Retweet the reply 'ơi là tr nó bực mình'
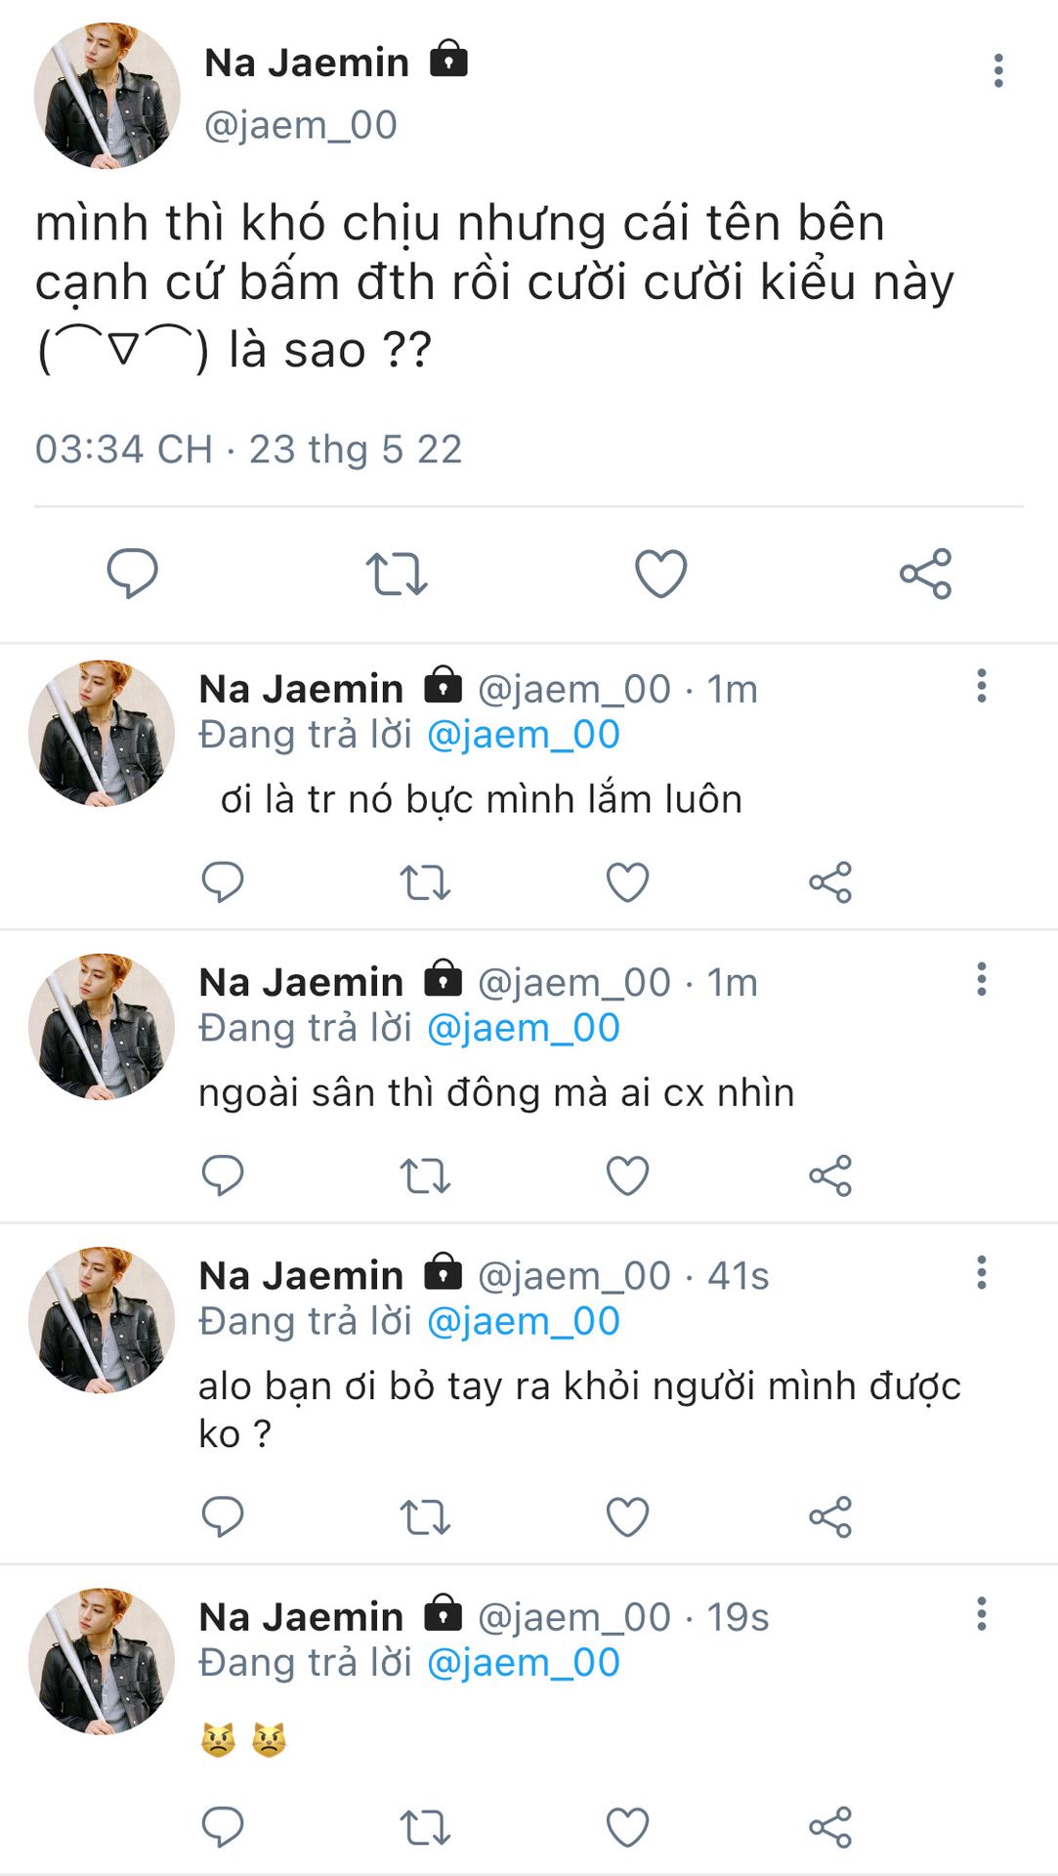The height and width of the screenshot is (1876, 1058). point(425,882)
